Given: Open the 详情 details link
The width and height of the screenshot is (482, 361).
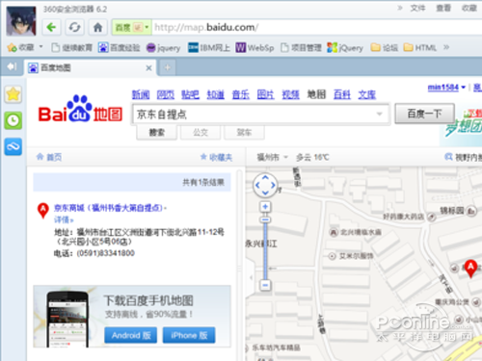Looking at the screenshot, I should pos(64,219).
